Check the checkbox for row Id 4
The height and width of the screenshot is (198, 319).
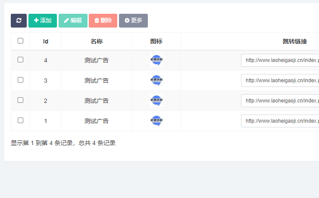[20, 60]
